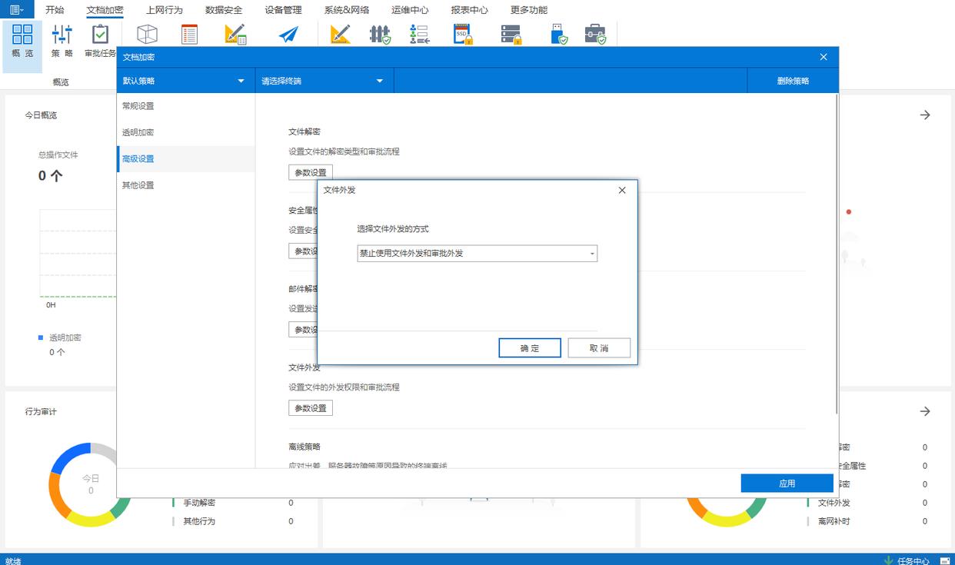Click the 今日概览 panel title

41,115
